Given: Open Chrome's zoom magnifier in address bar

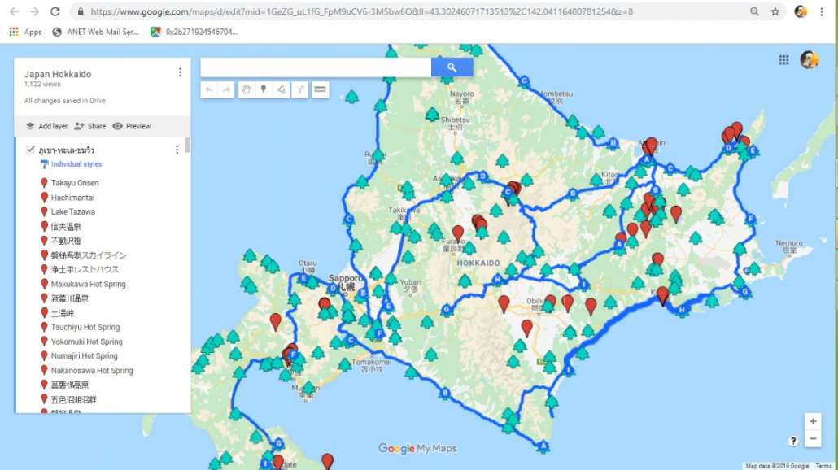Looking at the screenshot, I should pyautogui.click(x=754, y=11).
